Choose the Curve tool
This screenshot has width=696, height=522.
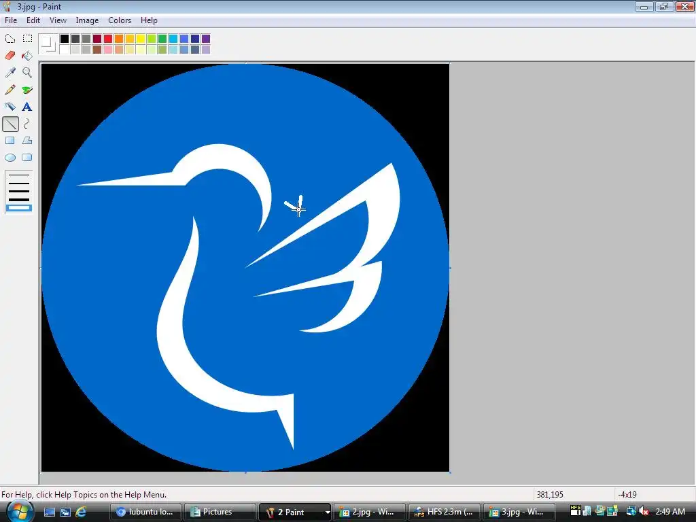(27, 124)
